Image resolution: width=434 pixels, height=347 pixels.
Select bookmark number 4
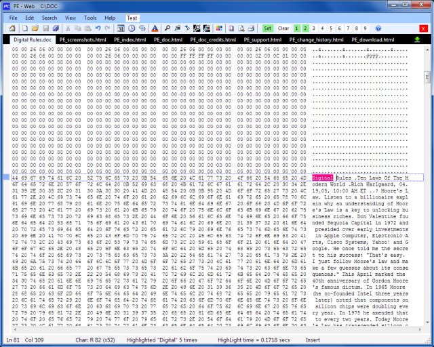coord(323,28)
